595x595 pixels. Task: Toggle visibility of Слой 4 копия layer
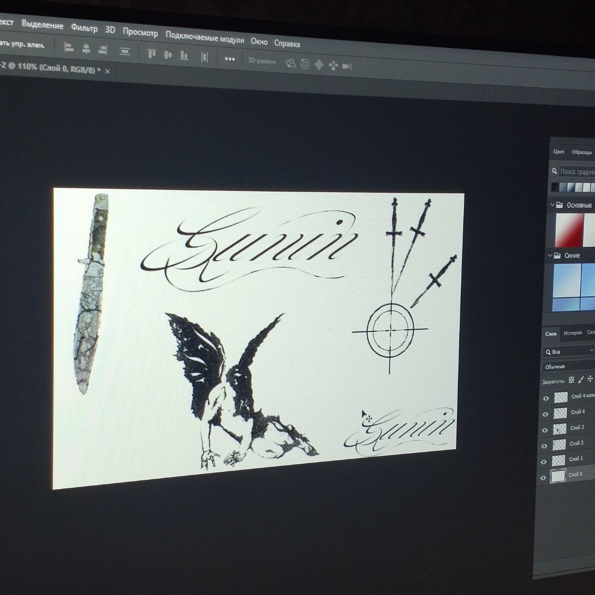(x=546, y=398)
